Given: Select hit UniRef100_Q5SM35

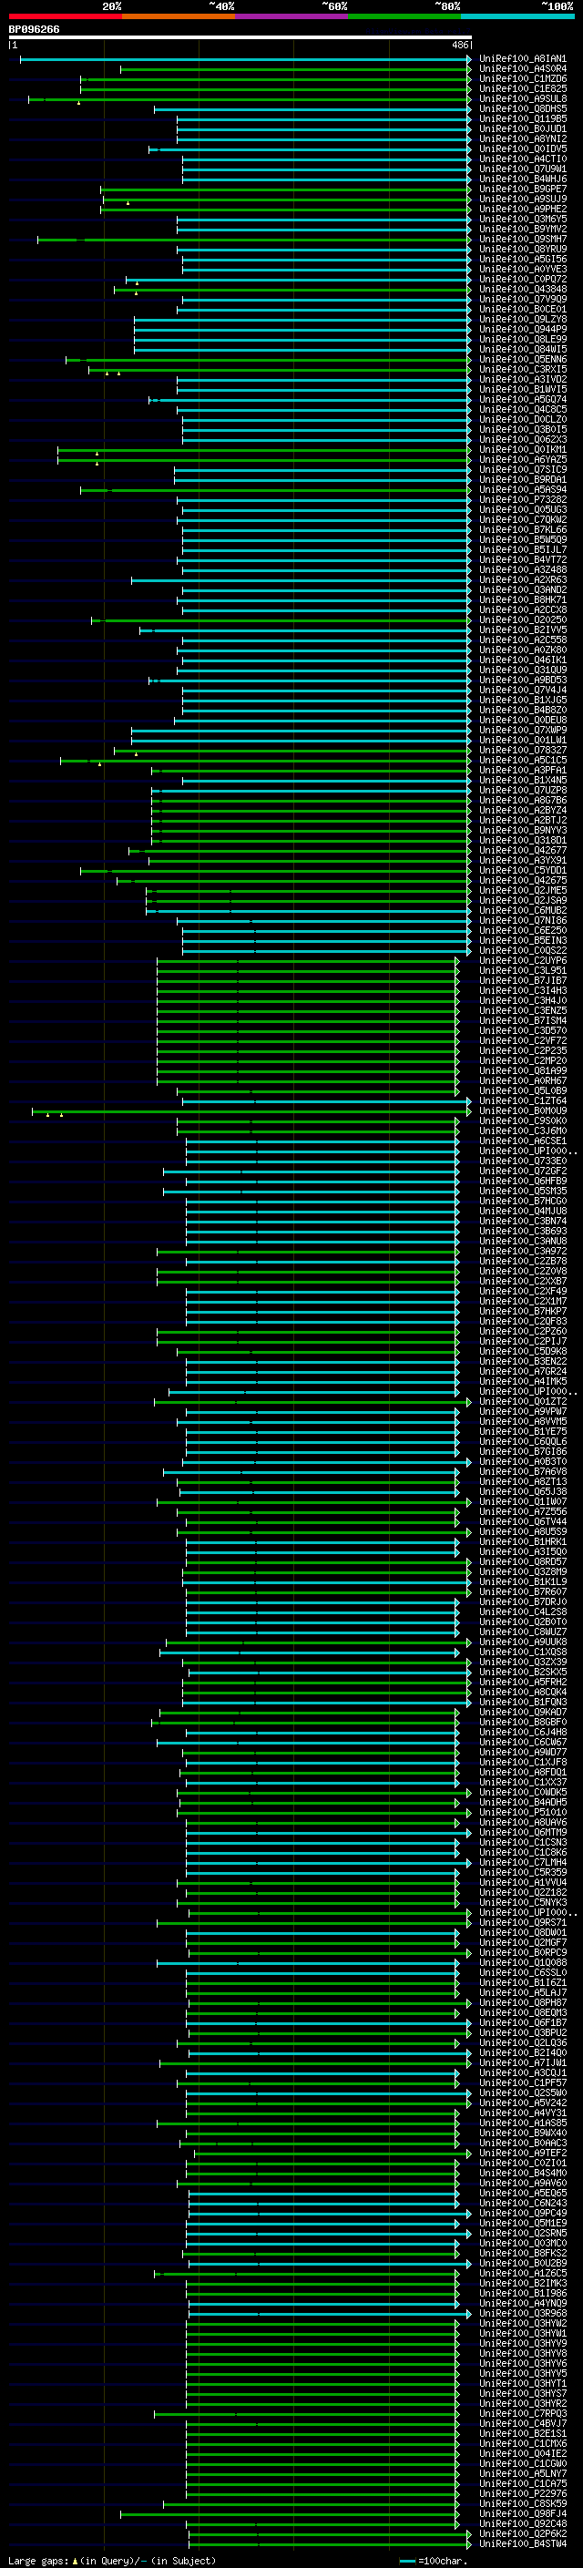Looking at the screenshot, I should point(522,1192).
